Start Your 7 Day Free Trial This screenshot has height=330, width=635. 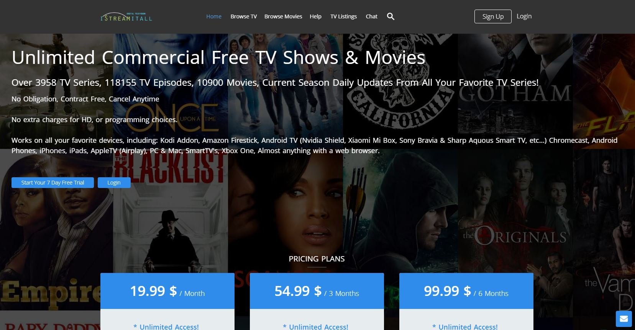pyautogui.click(x=53, y=183)
